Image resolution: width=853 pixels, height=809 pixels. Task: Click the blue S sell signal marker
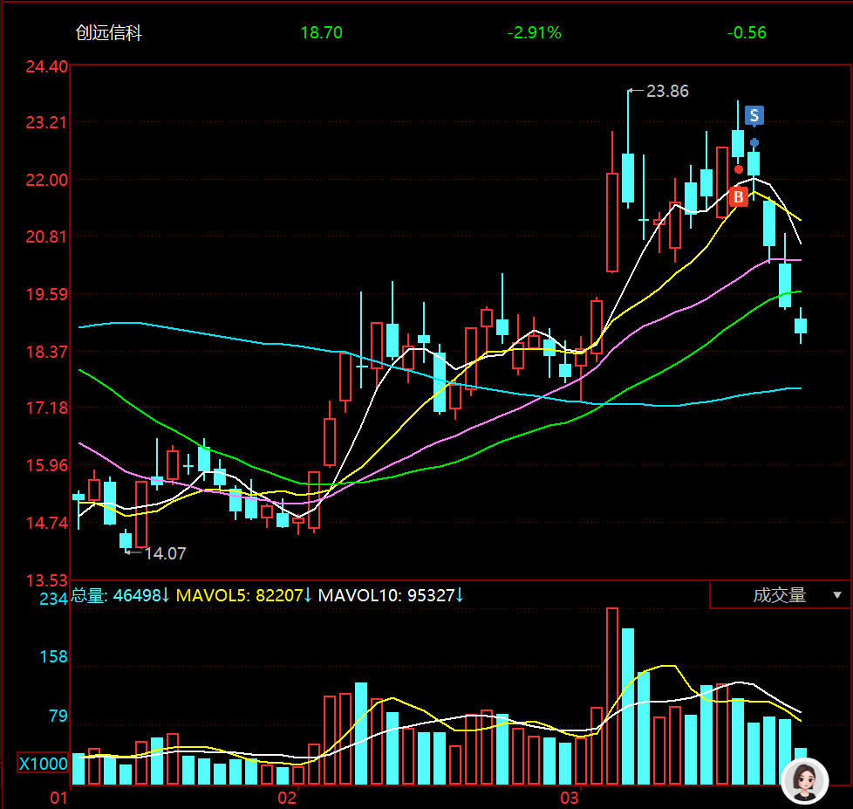(754, 115)
